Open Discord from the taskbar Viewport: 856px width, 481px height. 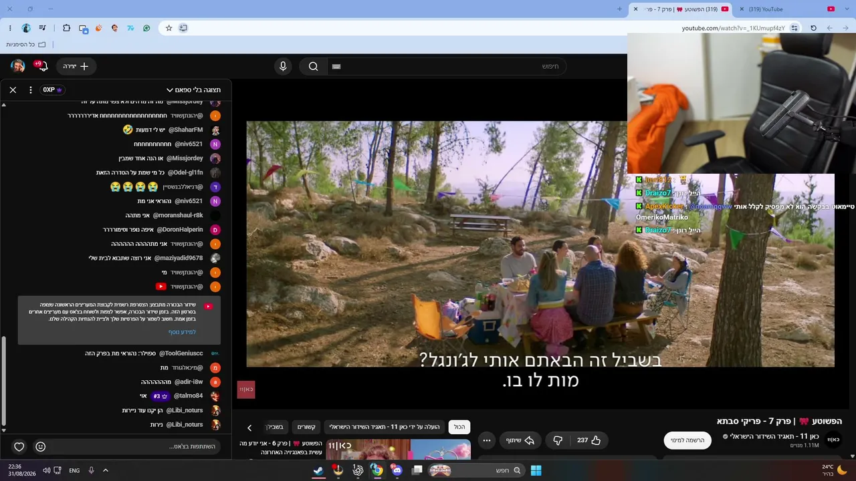(397, 470)
